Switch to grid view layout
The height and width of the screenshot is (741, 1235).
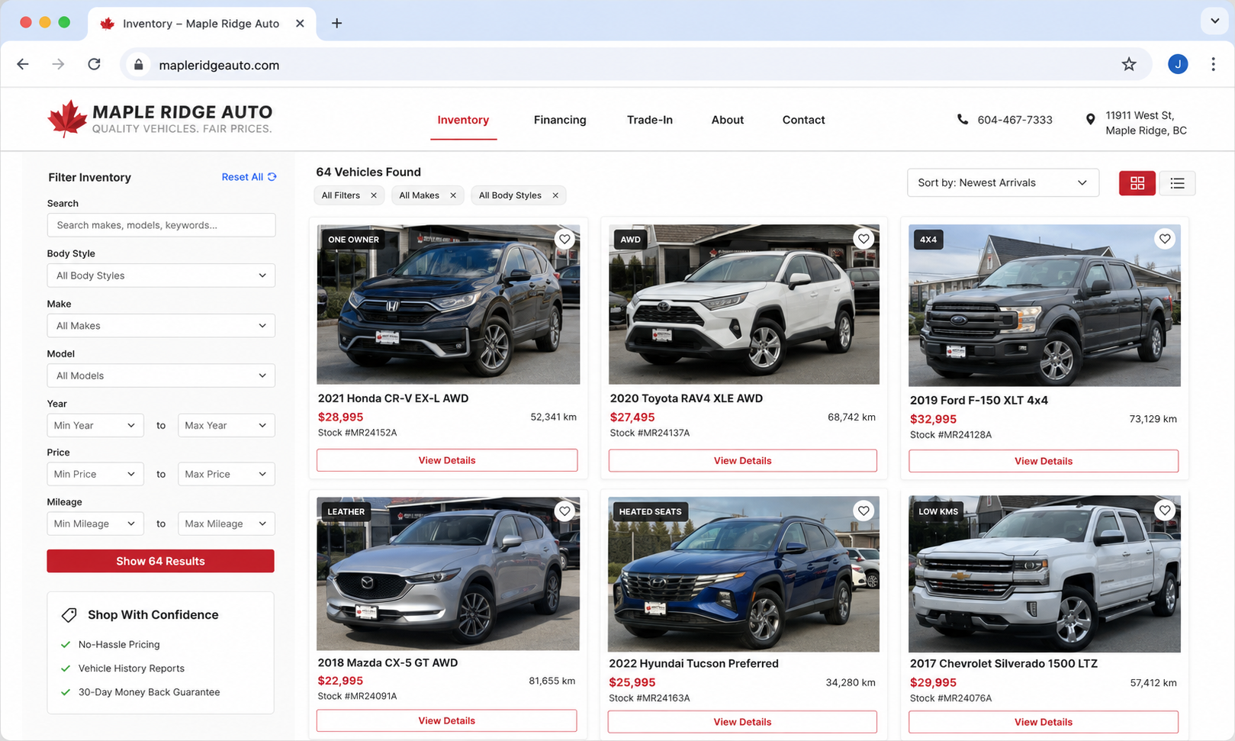1137,183
